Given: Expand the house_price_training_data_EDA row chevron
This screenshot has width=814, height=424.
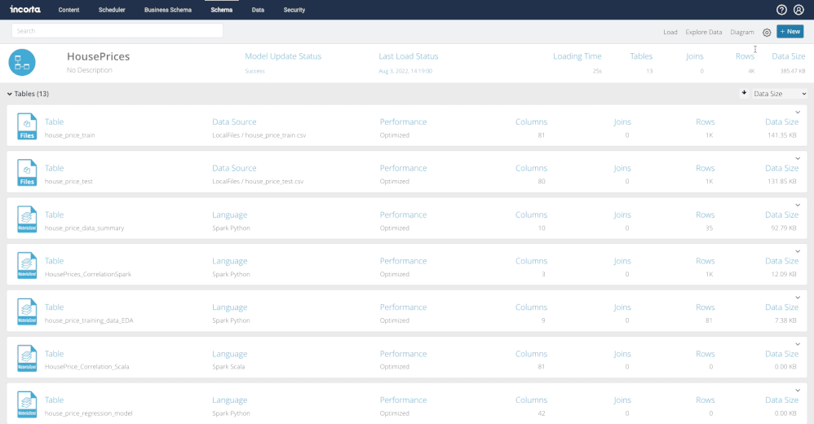Looking at the screenshot, I should [798, 298].
